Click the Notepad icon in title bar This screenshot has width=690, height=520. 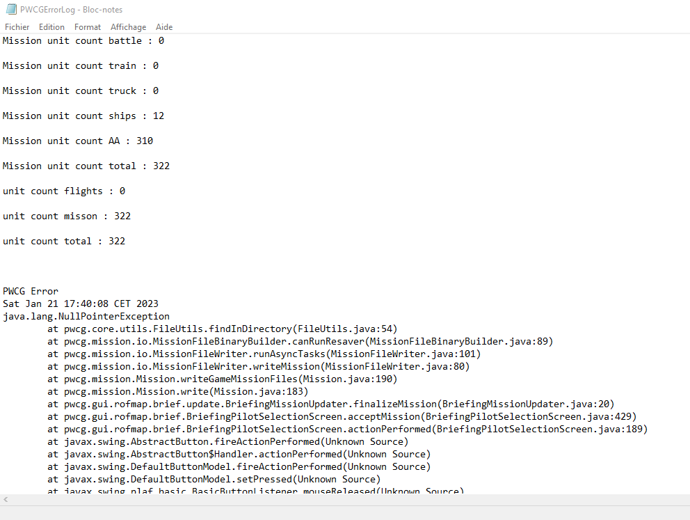click(x=11, y=9)
